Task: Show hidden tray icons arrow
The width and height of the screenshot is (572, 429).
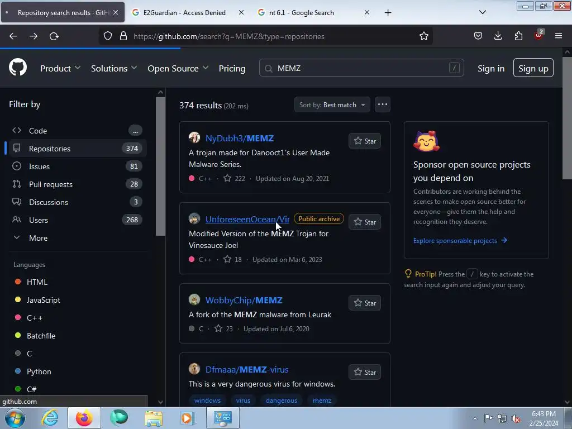Action: pyautogui.click(x=475, y=419)
